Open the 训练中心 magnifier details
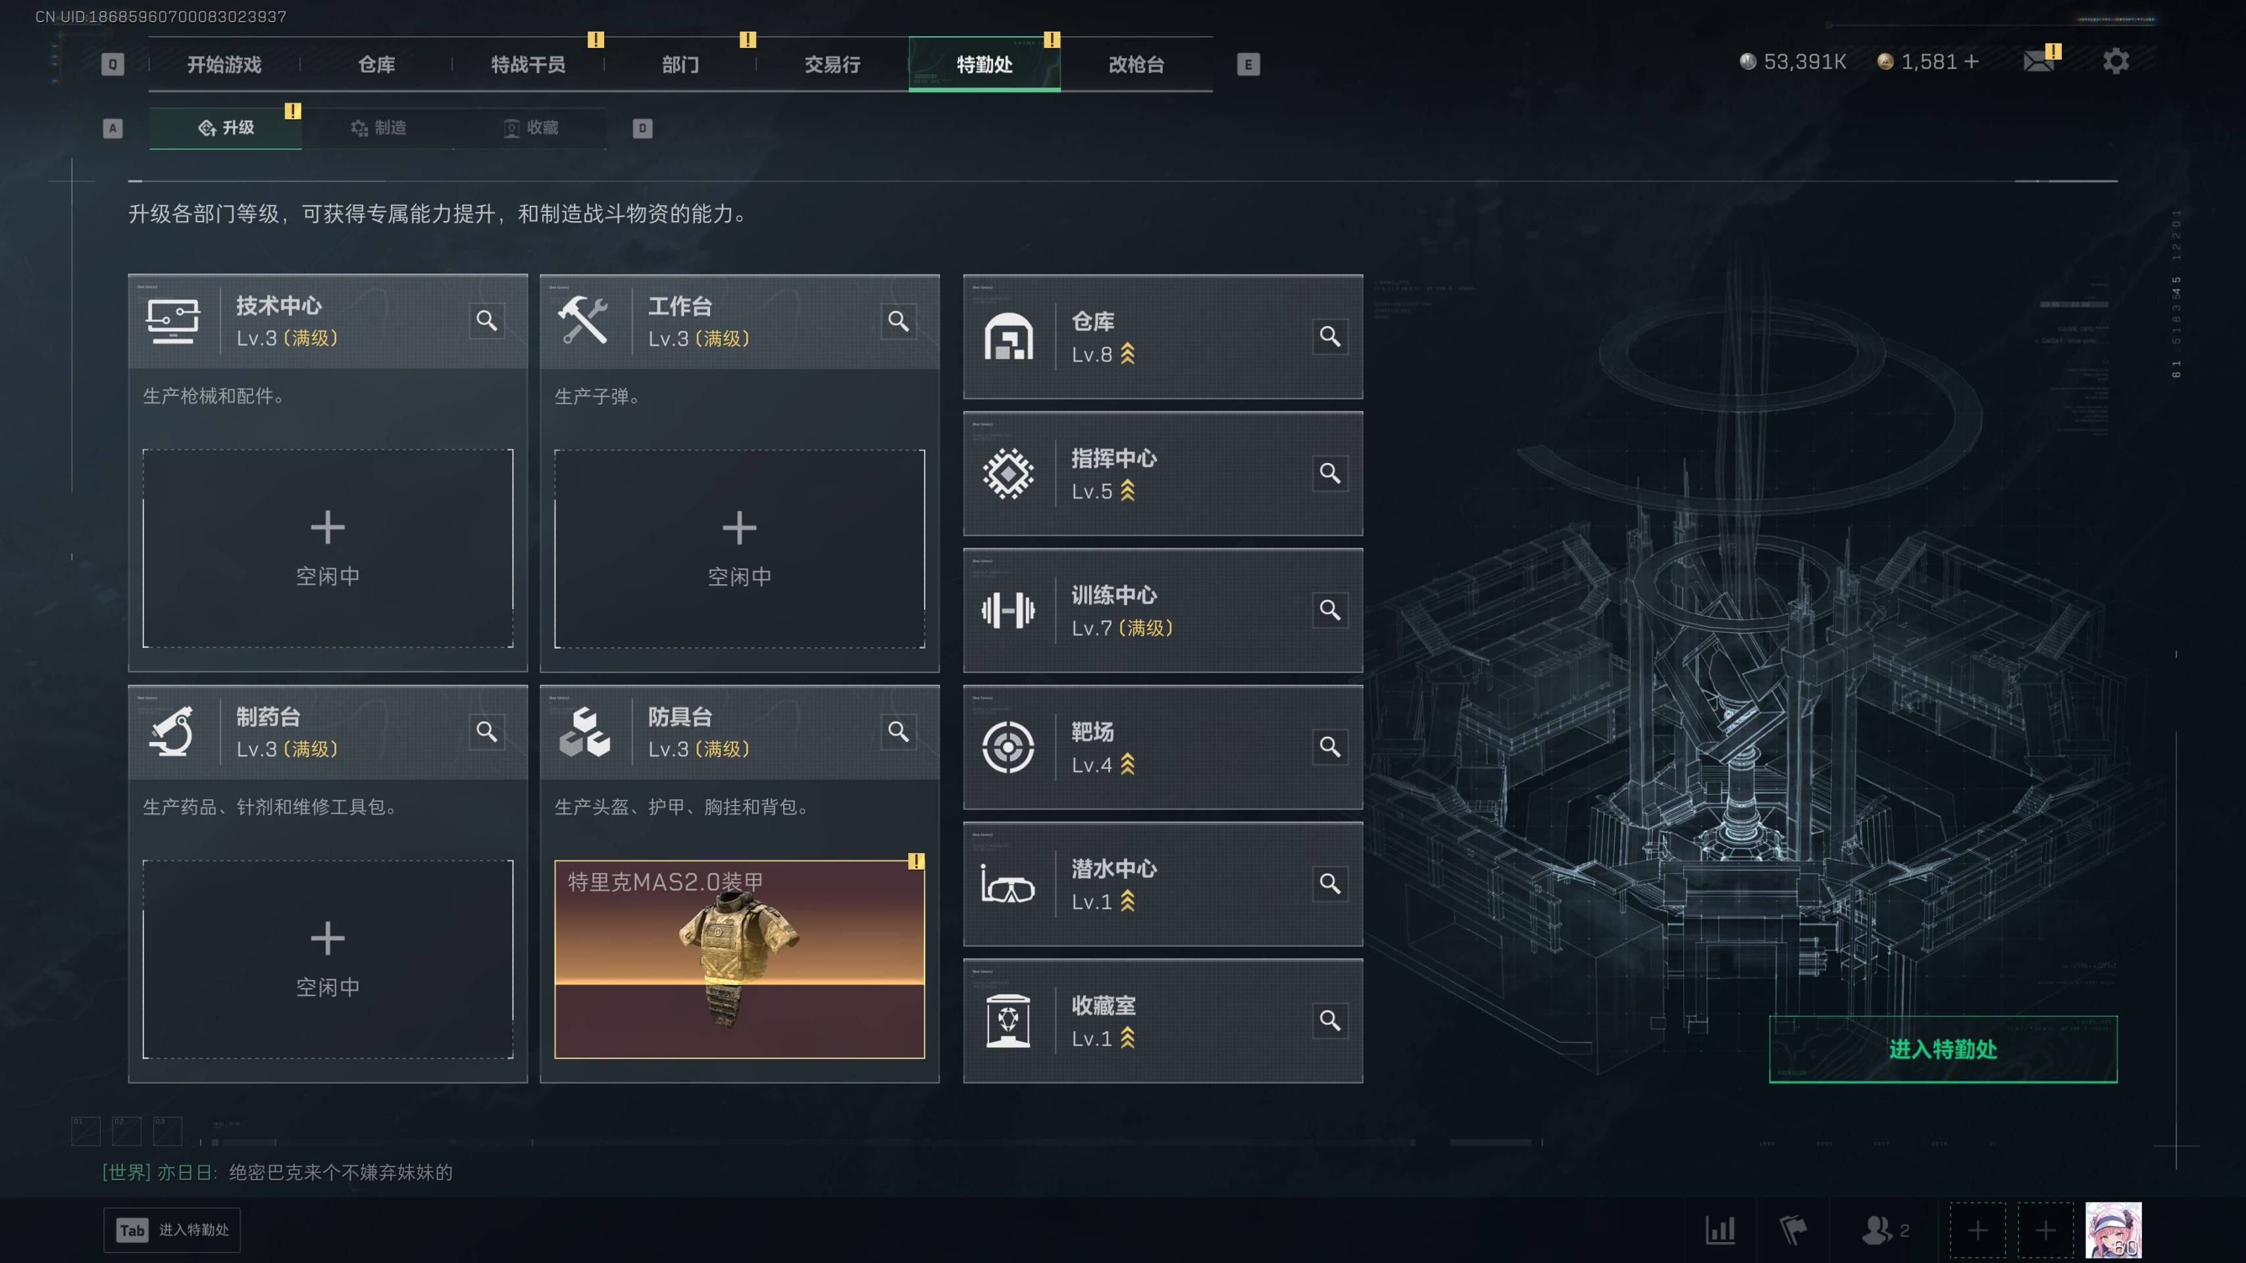Screen dimensions: 2246x1263 (x=1330, y=610)
